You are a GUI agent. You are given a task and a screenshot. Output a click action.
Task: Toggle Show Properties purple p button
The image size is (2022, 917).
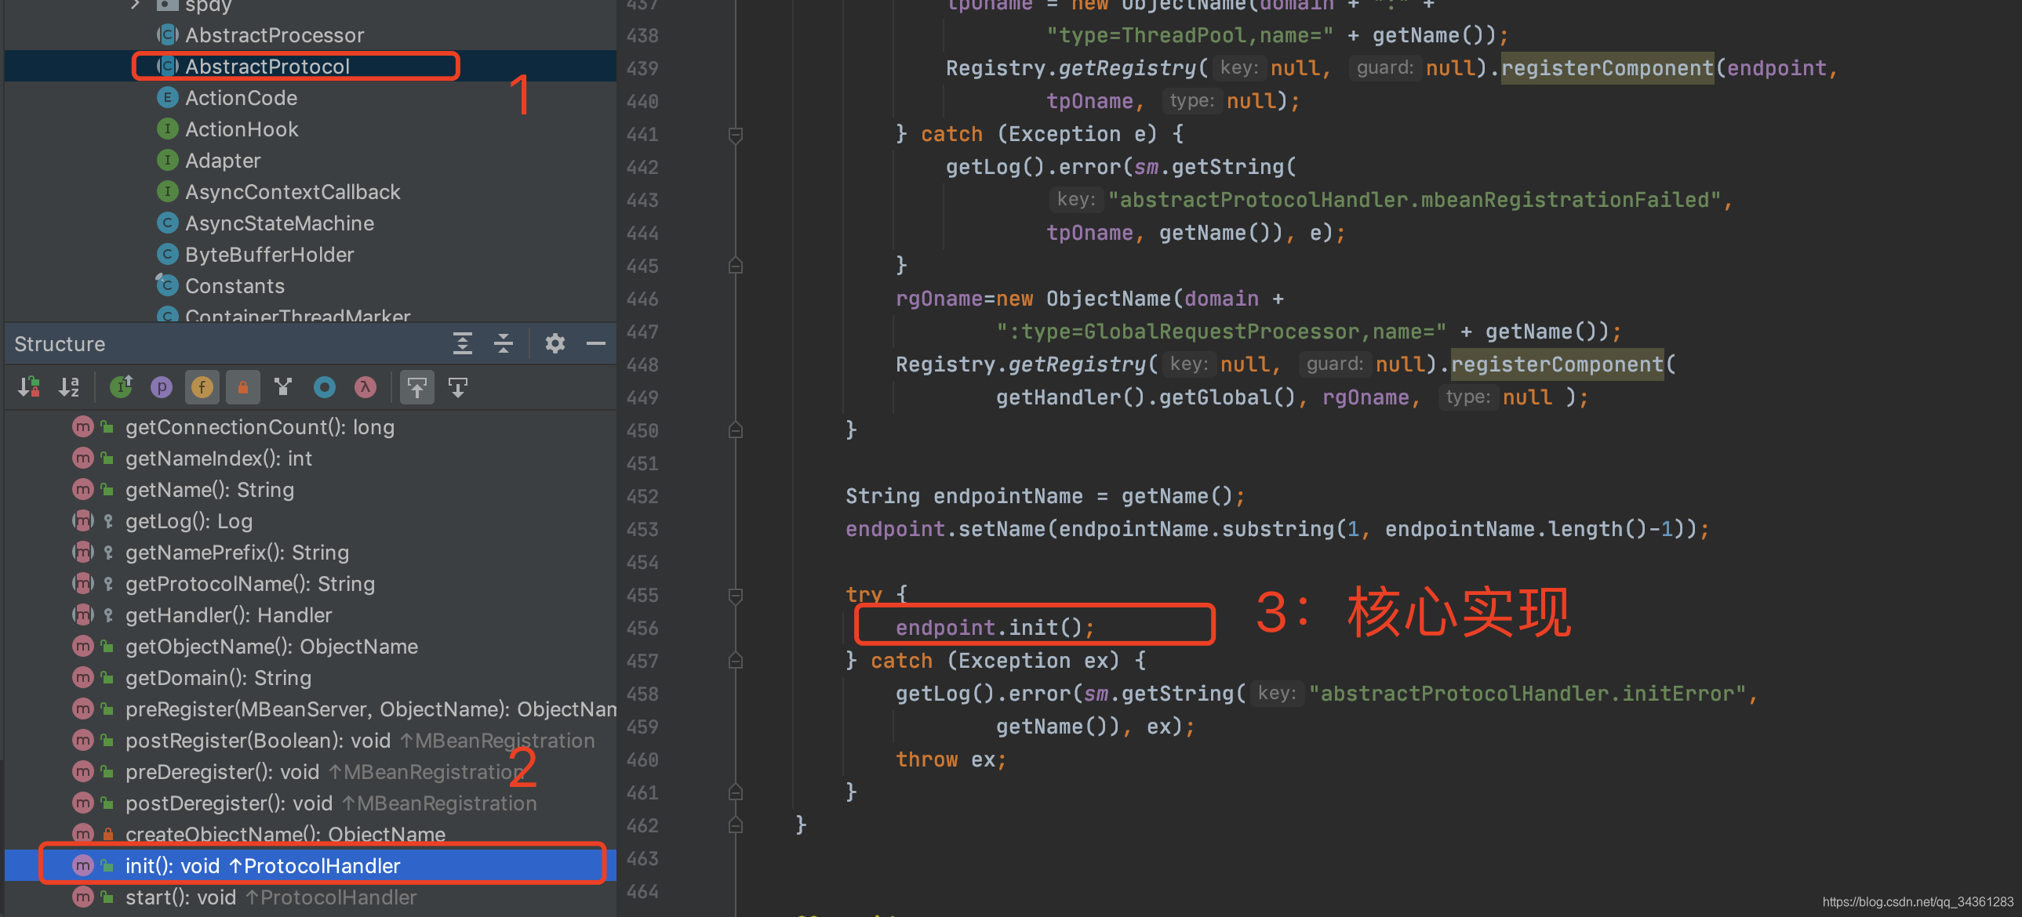(162, 386)
